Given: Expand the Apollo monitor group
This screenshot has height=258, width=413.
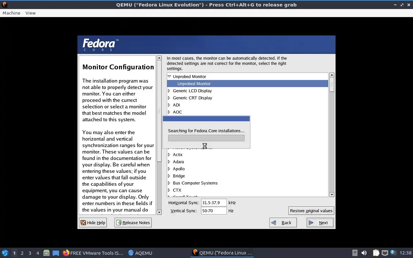Looking at the screenshot, I should coord(169,169).
